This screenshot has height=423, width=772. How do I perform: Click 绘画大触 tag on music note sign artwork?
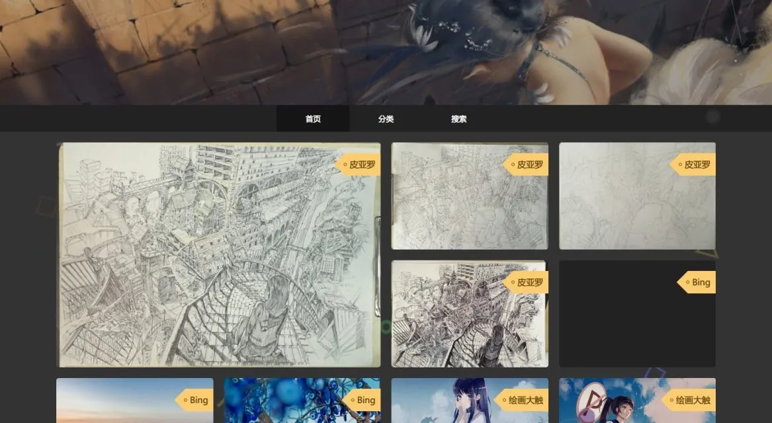(x=693, y=400)
